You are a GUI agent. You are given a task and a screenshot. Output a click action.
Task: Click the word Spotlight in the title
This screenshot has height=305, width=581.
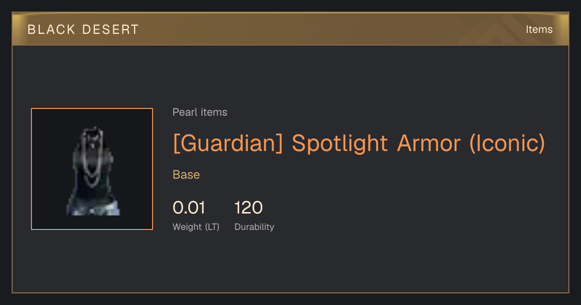[x=340, y=143]
